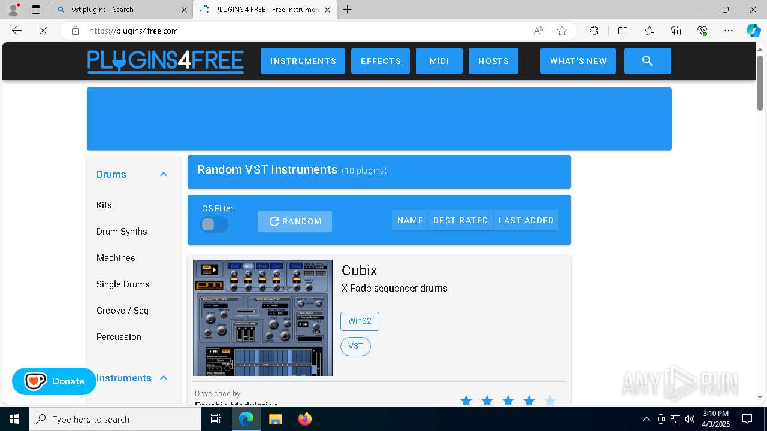Open browser profile avatar

click(13, 10)
